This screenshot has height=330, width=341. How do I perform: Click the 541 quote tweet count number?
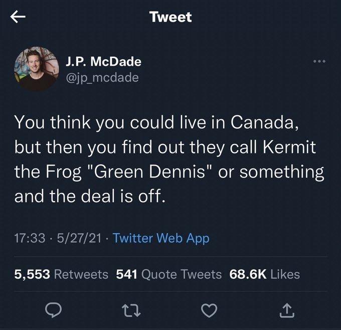click(x=127, y=274)
